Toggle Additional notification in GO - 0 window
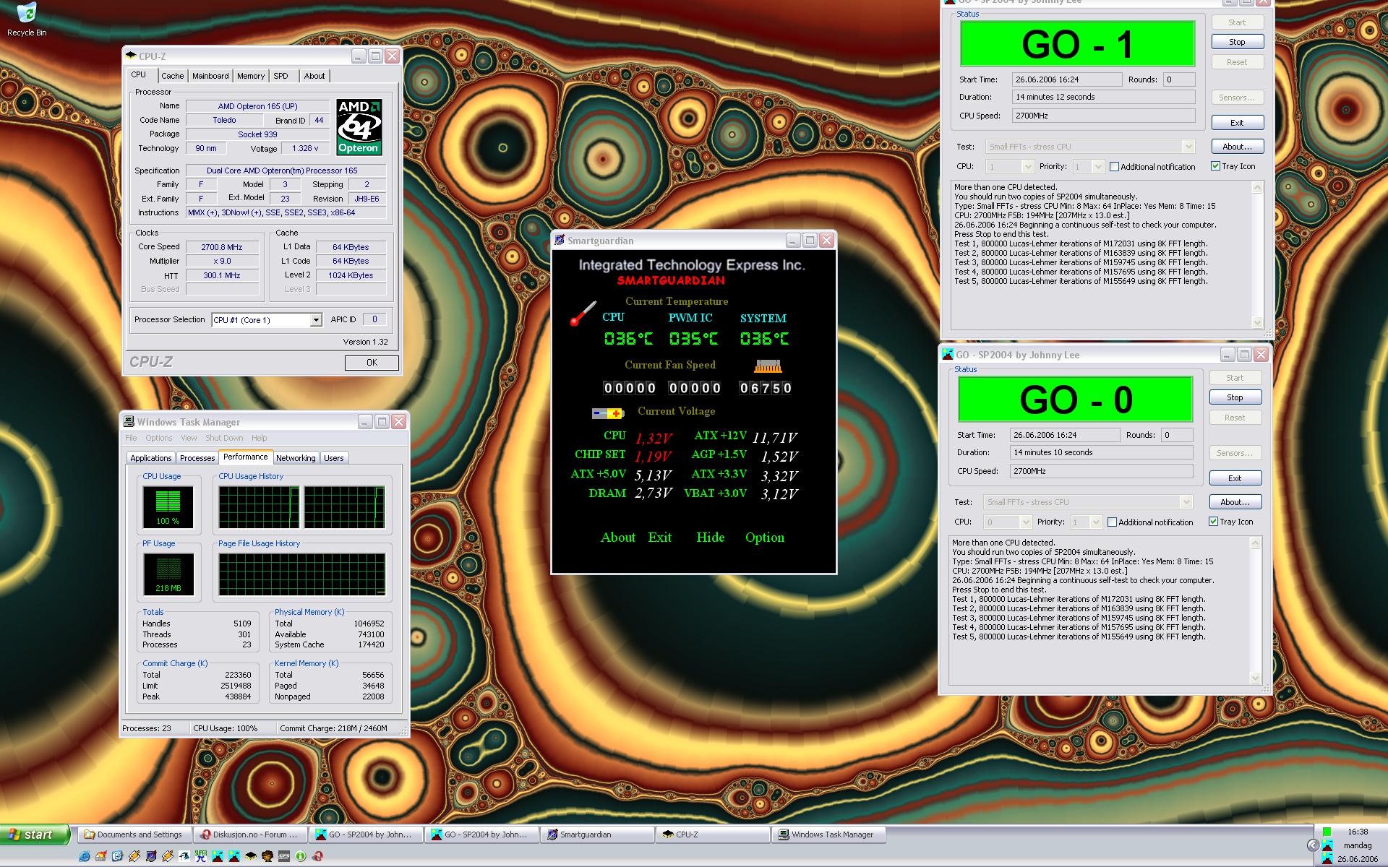 click(x=1150, y=522)
